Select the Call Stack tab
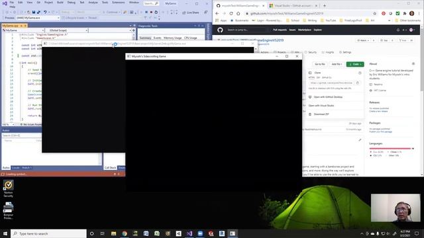Viewport: 424px width, 238px height. pyautogui.click(x=111, y=168)
